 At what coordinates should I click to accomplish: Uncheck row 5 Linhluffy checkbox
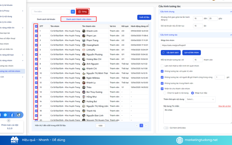(x=36, y=50)
